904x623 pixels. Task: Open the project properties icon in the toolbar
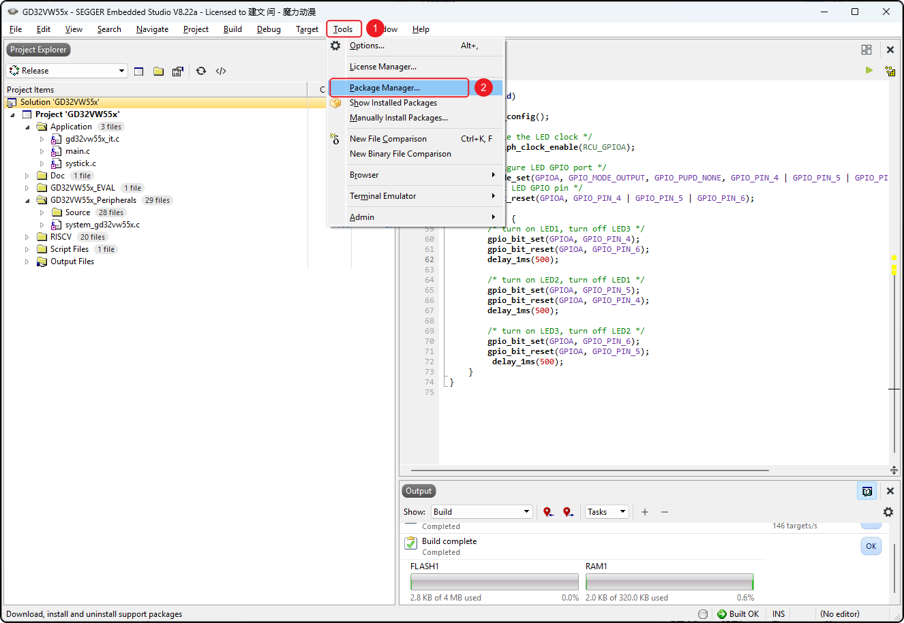pyautogui.click(x=178, y=71)
